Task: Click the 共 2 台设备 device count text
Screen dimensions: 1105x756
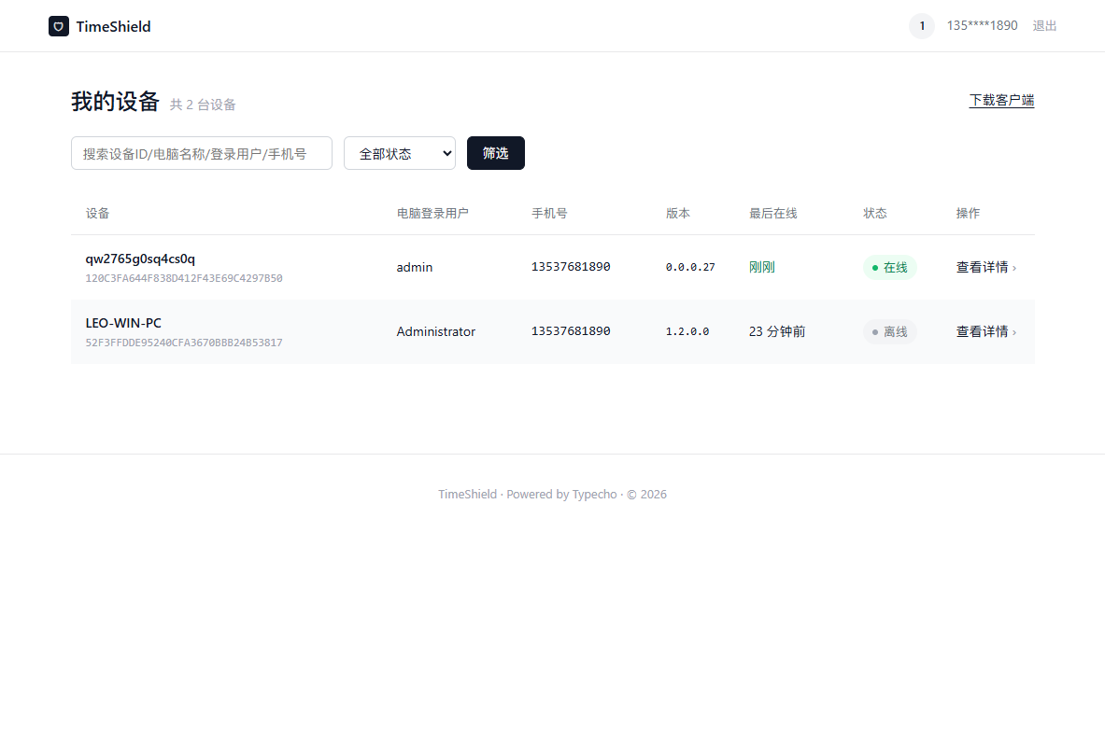Action: click(203, 105)
